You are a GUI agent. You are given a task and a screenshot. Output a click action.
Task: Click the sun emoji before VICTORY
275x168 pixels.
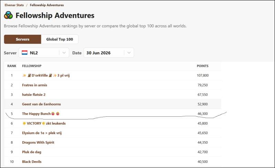click(24, 123)
